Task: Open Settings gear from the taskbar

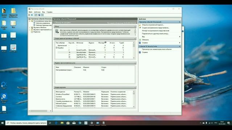Action: pos(92,123)
